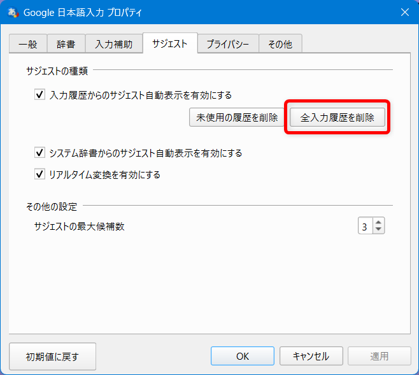Viewport: 419px width, 375px height.
Task: Open the 辞書 tab
Action: point(66,44)
